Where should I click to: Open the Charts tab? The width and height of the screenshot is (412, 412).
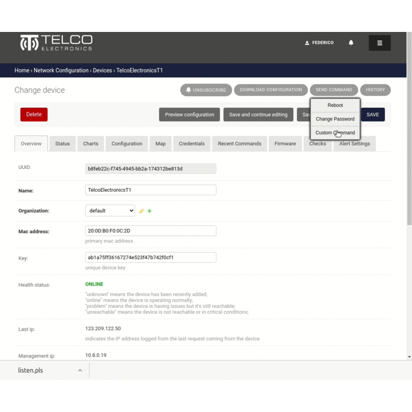click(x=91, y=144)
